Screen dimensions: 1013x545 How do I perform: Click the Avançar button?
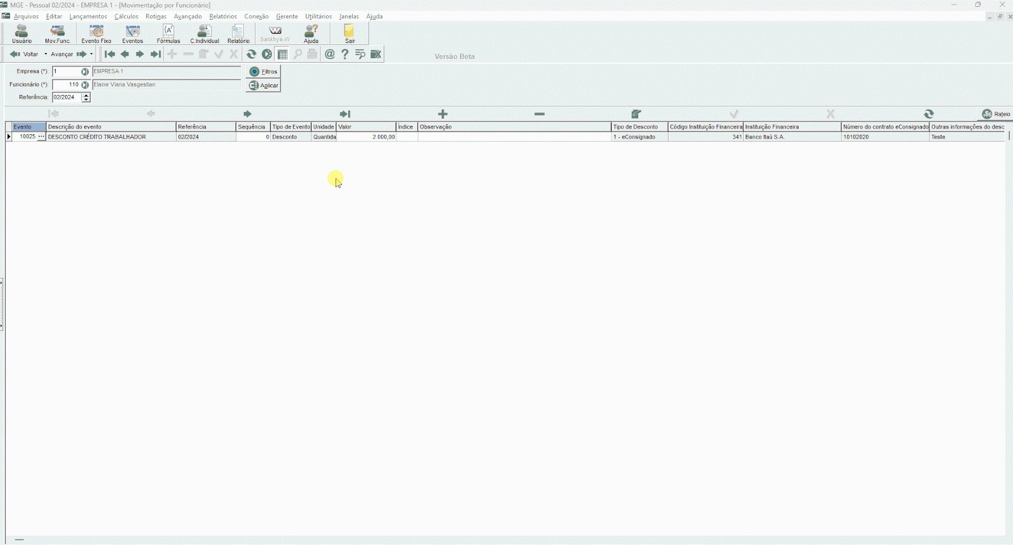click(68, 54)
